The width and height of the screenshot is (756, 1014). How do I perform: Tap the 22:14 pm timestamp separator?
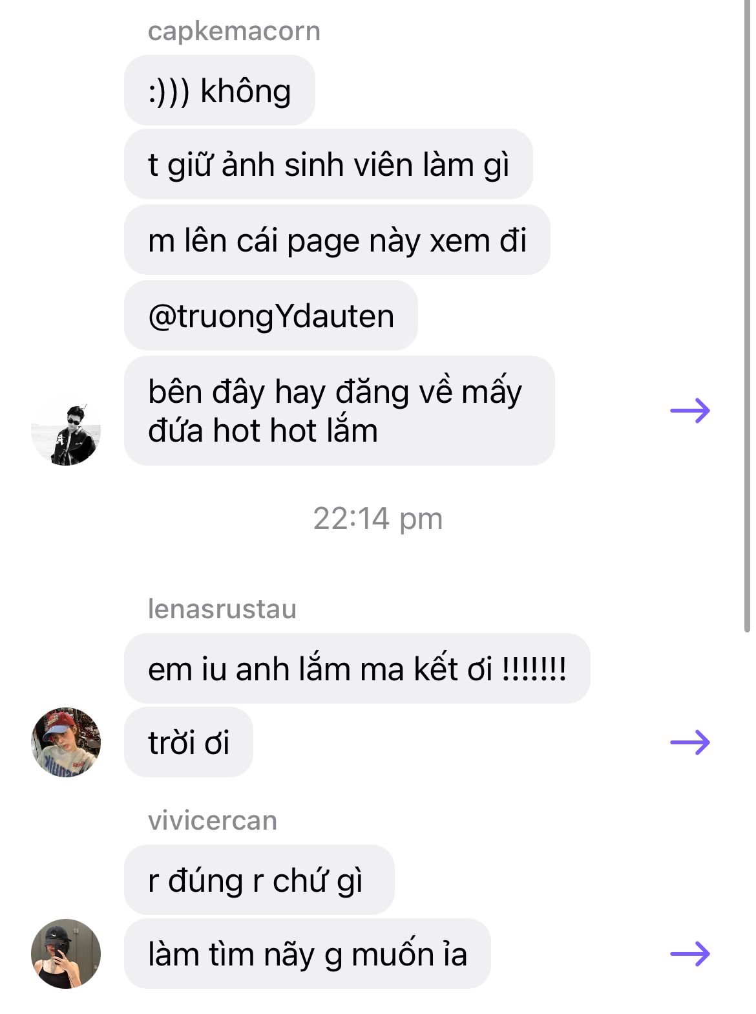[378, 519]
